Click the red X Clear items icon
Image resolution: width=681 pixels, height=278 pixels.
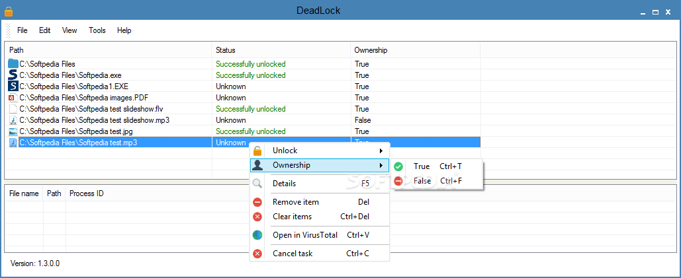click(x=257, y=217)
